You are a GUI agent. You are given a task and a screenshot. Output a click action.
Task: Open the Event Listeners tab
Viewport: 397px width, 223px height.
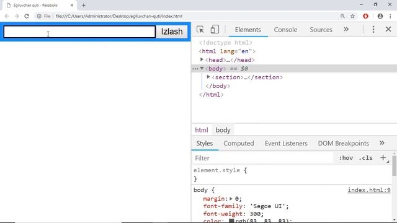tap(286, 143)
